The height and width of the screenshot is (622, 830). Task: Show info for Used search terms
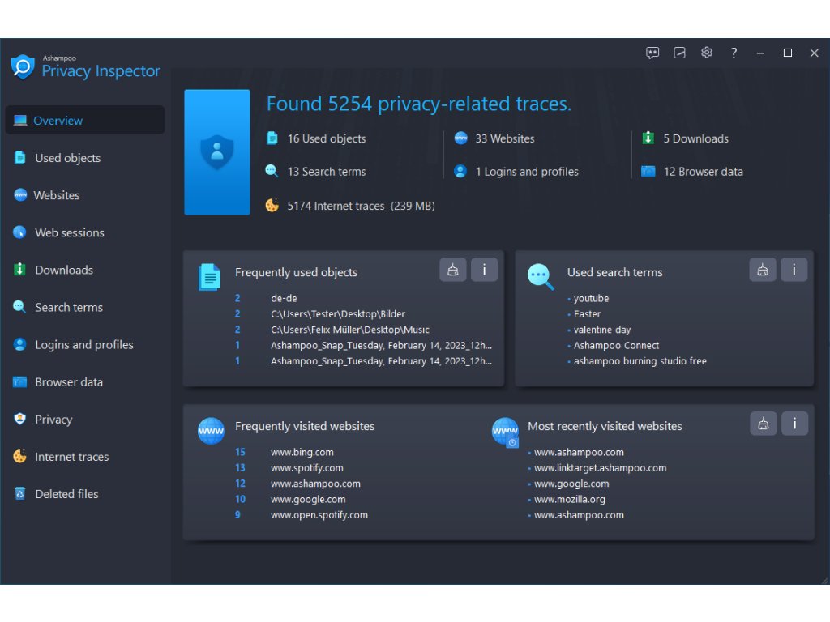click(794, 270)
